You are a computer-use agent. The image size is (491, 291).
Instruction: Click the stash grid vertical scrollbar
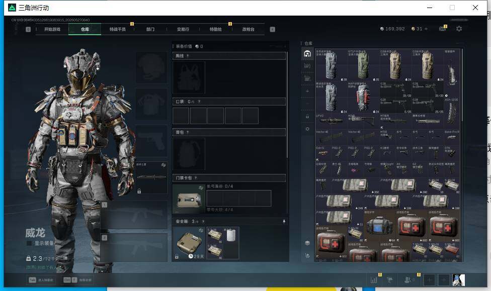[x=461, y=84]
